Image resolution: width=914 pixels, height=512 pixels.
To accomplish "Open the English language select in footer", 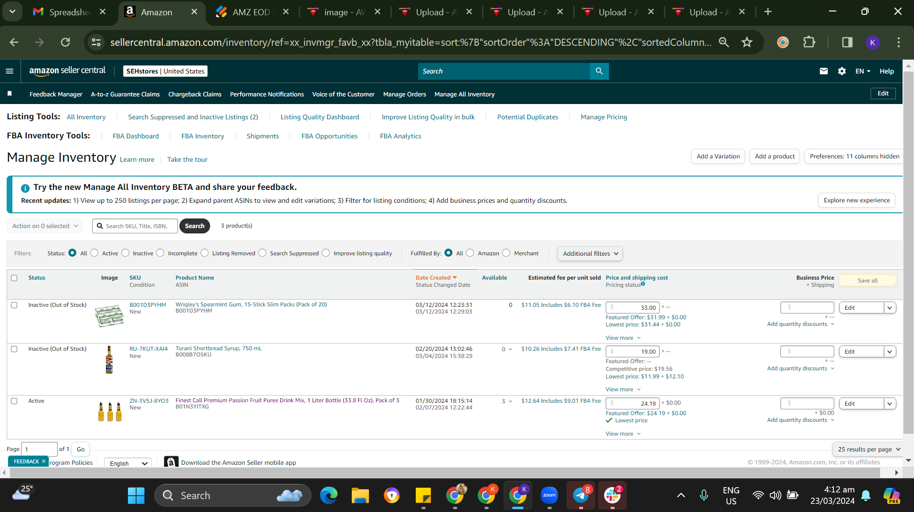I will (128, 463).
